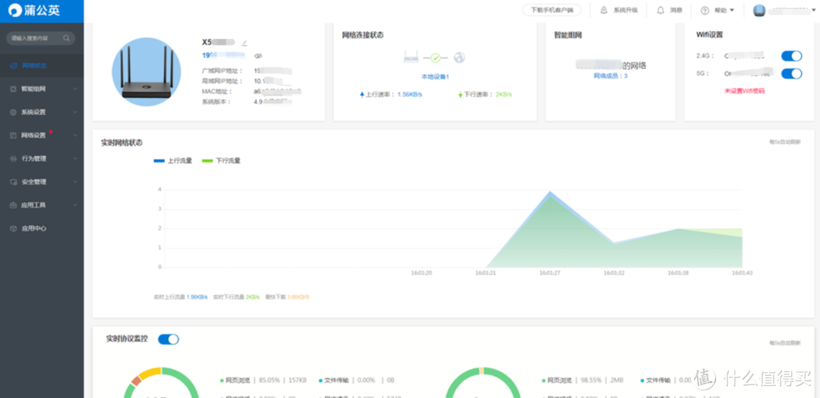Open the 帮助 help dropdown
This screenshot has width=820, height=398.
click(717, 11)
